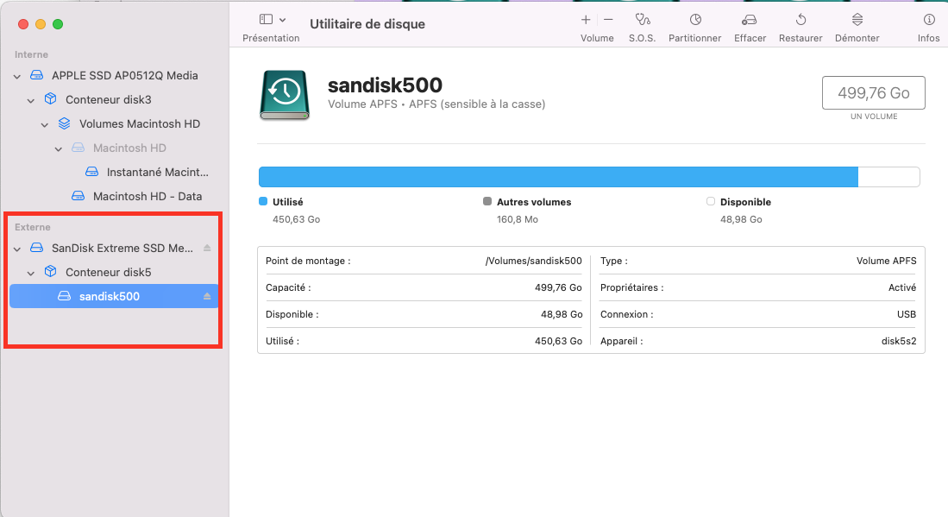Run S.O.S. first aid tool
Viewport: 948px width, 517px height.
642,20
